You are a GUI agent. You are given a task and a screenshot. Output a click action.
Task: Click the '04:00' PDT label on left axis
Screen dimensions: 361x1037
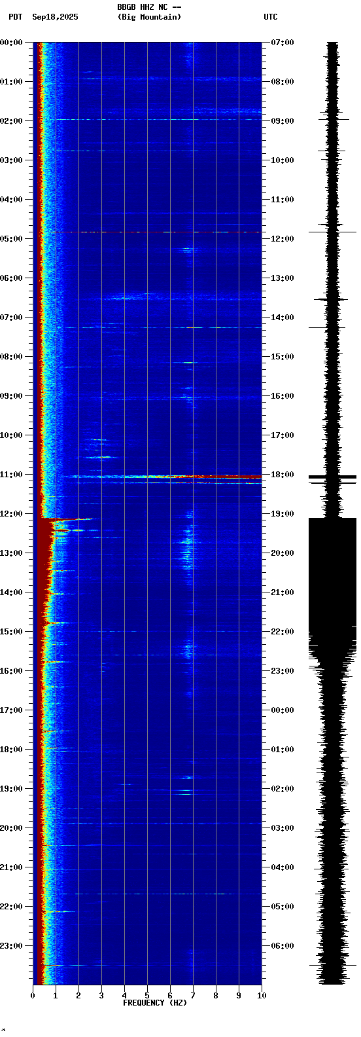click(x=10, y=200)
